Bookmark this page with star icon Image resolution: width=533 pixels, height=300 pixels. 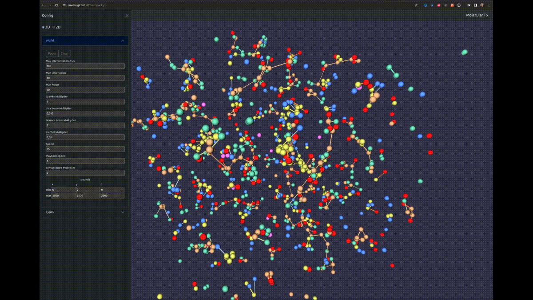click(x=416, y=5)
